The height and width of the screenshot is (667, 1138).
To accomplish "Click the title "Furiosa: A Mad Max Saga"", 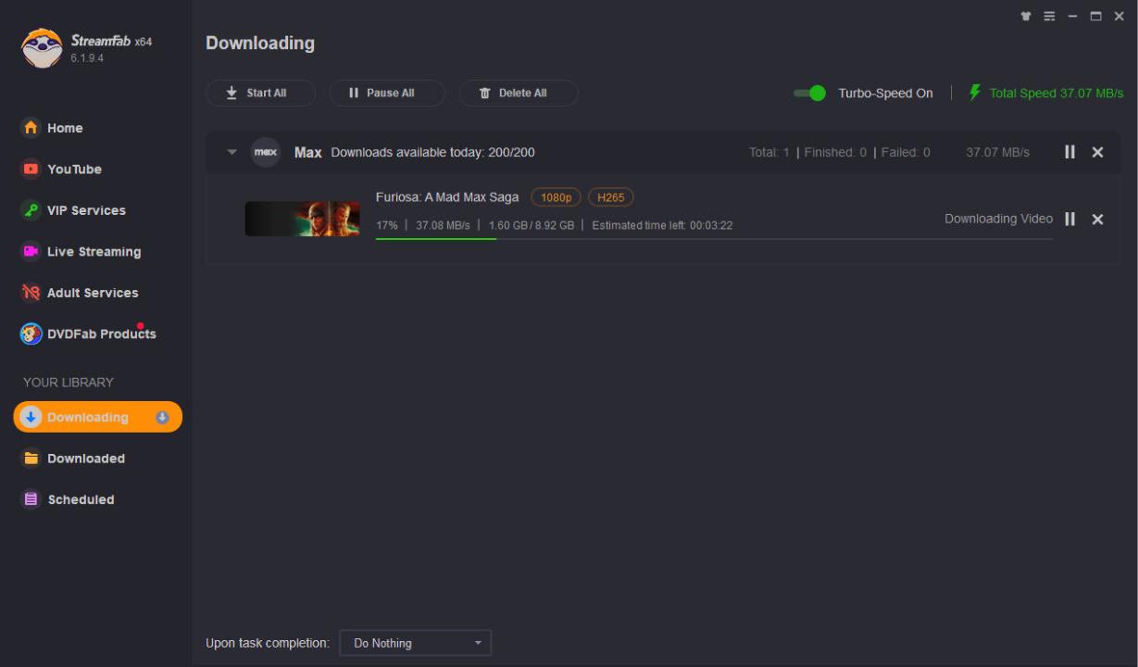I will tap(447, 197).
